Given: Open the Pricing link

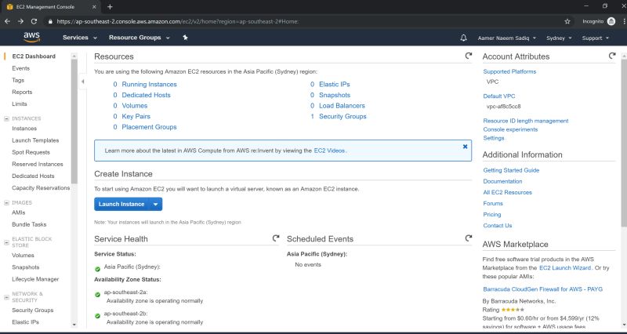Looking at the screenshot, I should pos(492,214).
